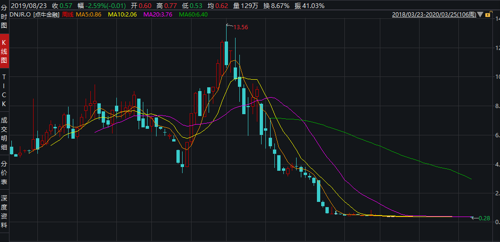Click the 2019/08/23 date in header
The height and width of the screenshot is (242, 500).
pos(28,6)
